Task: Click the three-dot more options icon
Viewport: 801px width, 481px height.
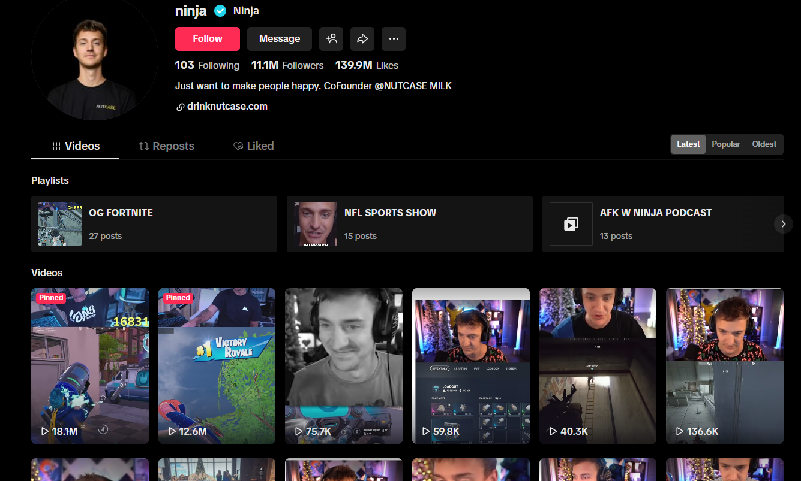Action: [394, 38]
